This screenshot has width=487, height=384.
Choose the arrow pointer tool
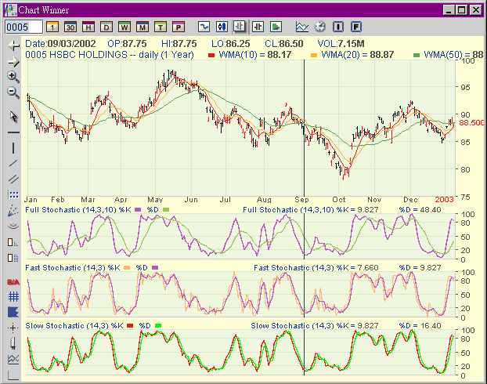click(13, 116)
